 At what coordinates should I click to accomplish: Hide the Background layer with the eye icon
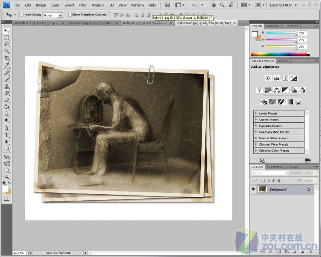coord(253,189)
